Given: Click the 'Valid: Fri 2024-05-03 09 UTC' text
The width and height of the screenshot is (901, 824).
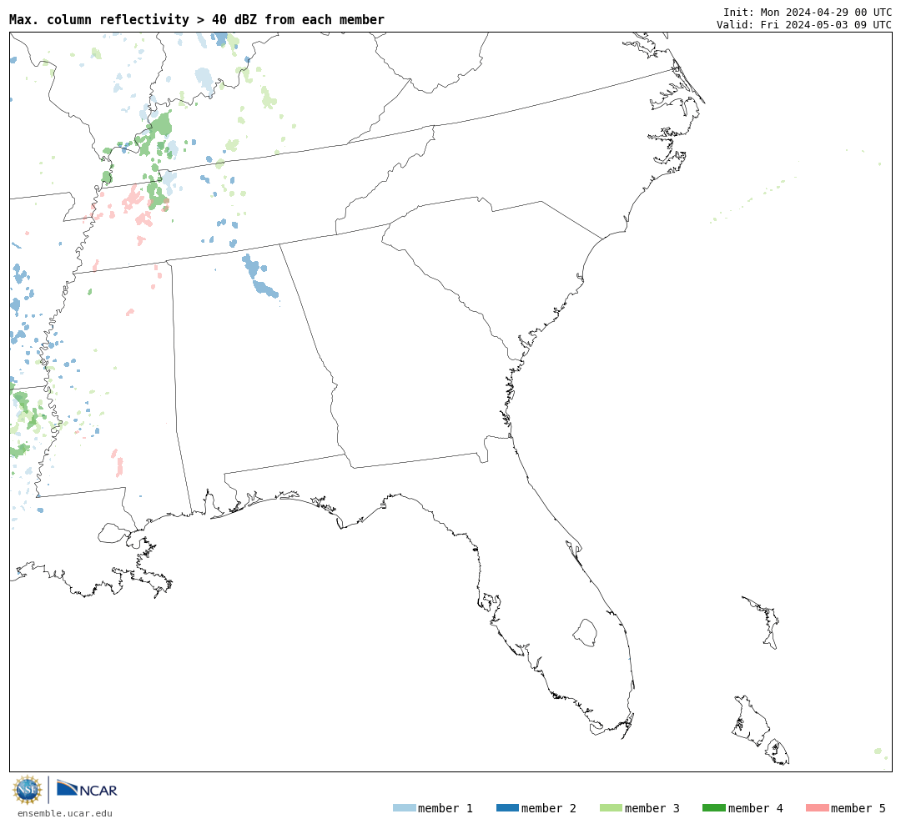Looking at the screenshot, I should [x=804, y=25].
